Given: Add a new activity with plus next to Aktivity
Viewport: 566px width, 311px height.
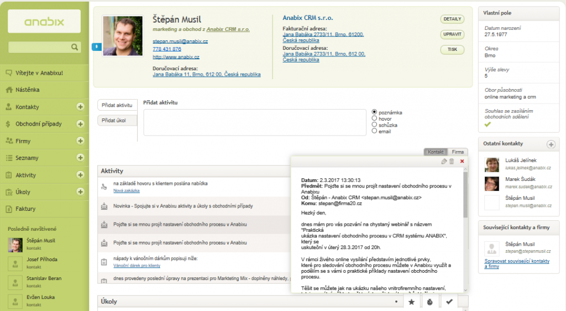Looking at the screenshot, I should (x=80, y=175).
